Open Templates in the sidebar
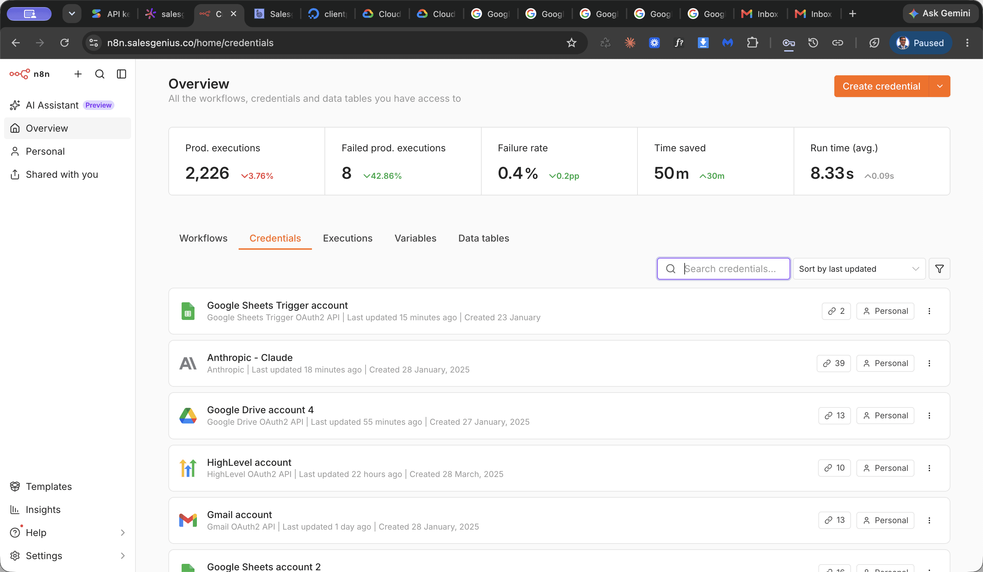Image resolution: width=983 pixels, height=572 pixels. pos(68,487)
